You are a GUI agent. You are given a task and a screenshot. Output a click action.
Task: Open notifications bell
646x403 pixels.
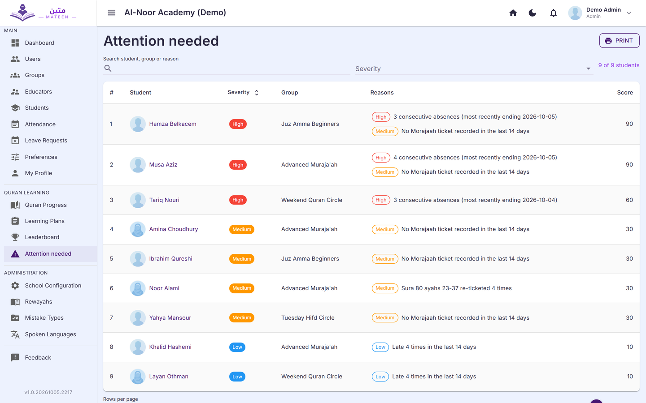pyautogui.click(x=554, y=13)
